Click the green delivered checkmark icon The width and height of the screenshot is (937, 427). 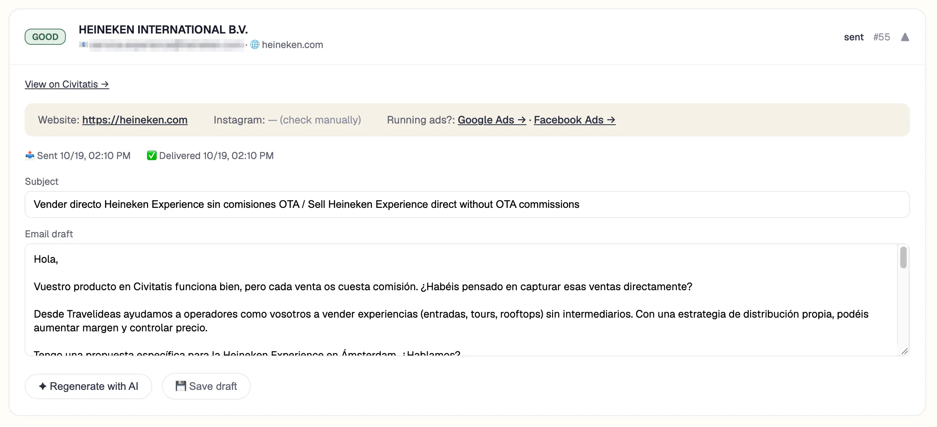point(152,155)
